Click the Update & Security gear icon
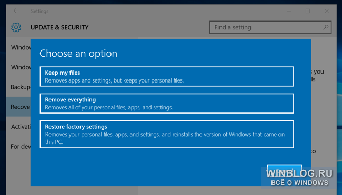 click(x=16, y=27)
